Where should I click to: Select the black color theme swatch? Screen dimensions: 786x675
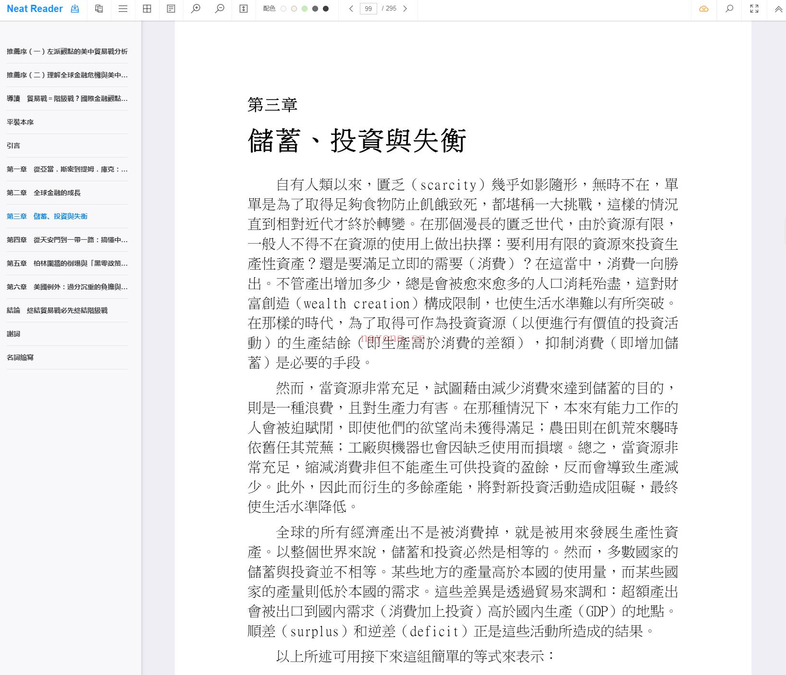pyautogui.click(x=326, y=9)
